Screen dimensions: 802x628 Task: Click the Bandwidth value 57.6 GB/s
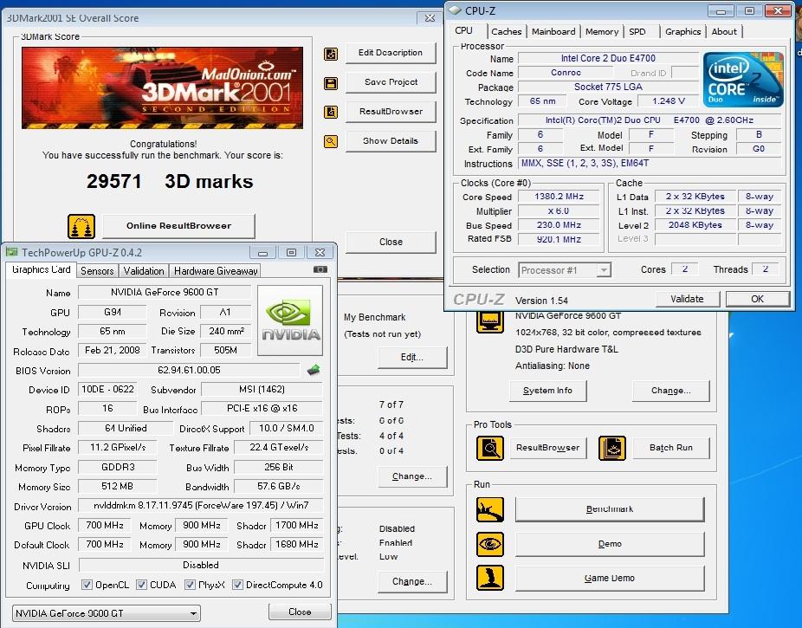point(279,486)
